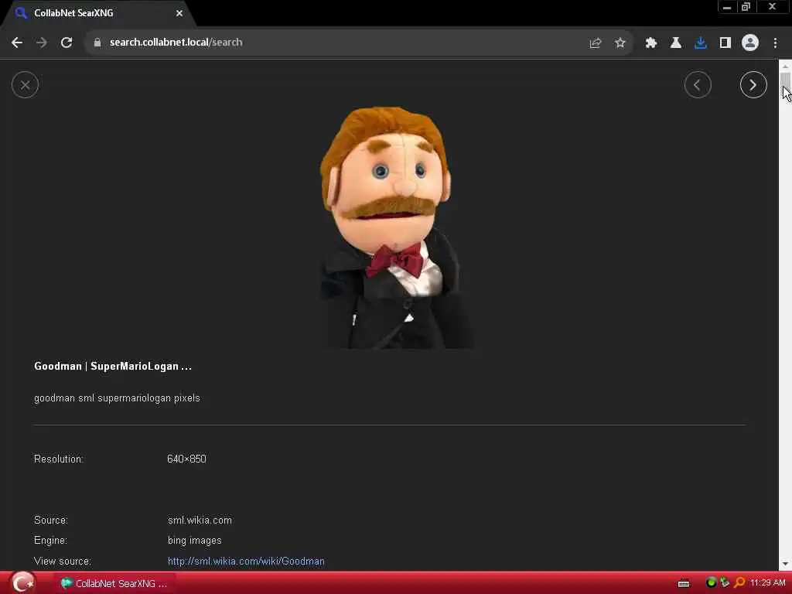This screenshot has width=792, height=594.
Task: Click the page scrollbar thumb
Action: pos(785,80)
